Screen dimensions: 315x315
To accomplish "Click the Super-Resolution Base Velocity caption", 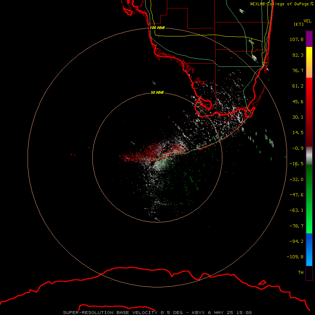I will pos(157,313).
